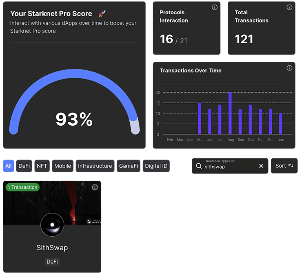
Task: Open the SithSwap card title
Action: [52, 248]
